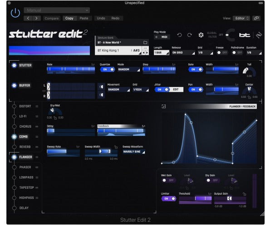Click the Center range lock icon
271x225 pixels.
pyautogui.click(x=249, y=97)
